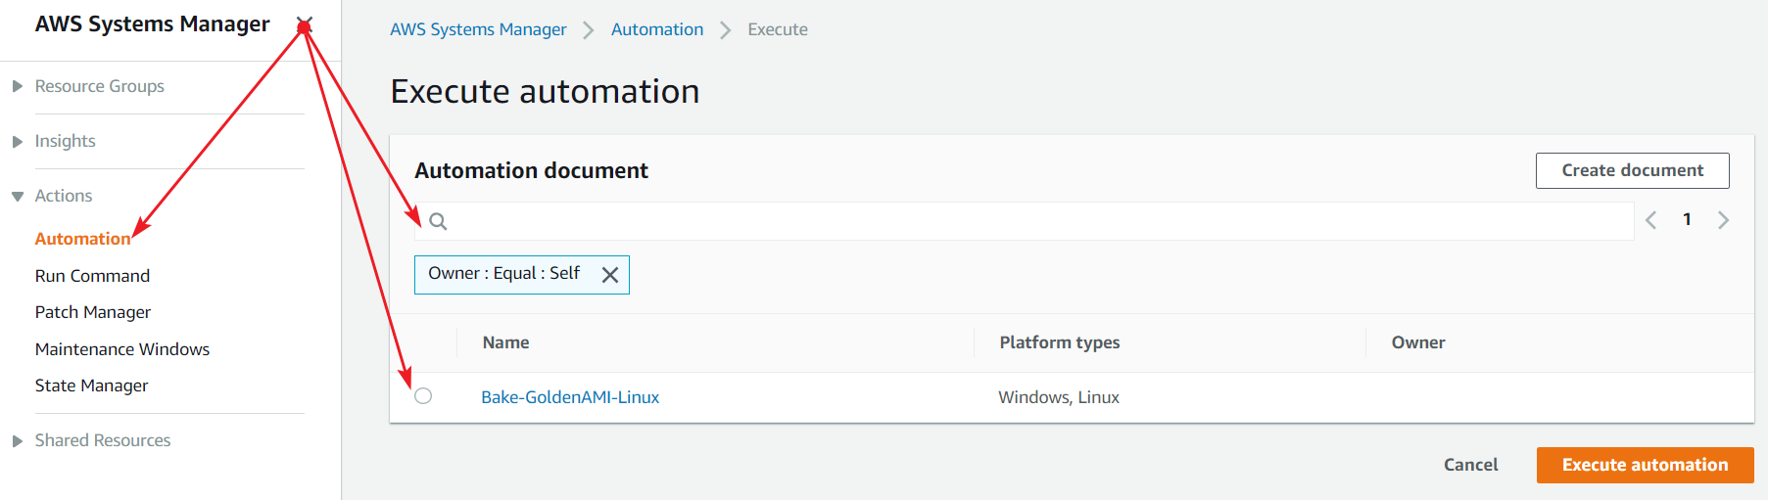1768x500 pixels.
Task: Open Automation in the sidebar
Action: 82,239
